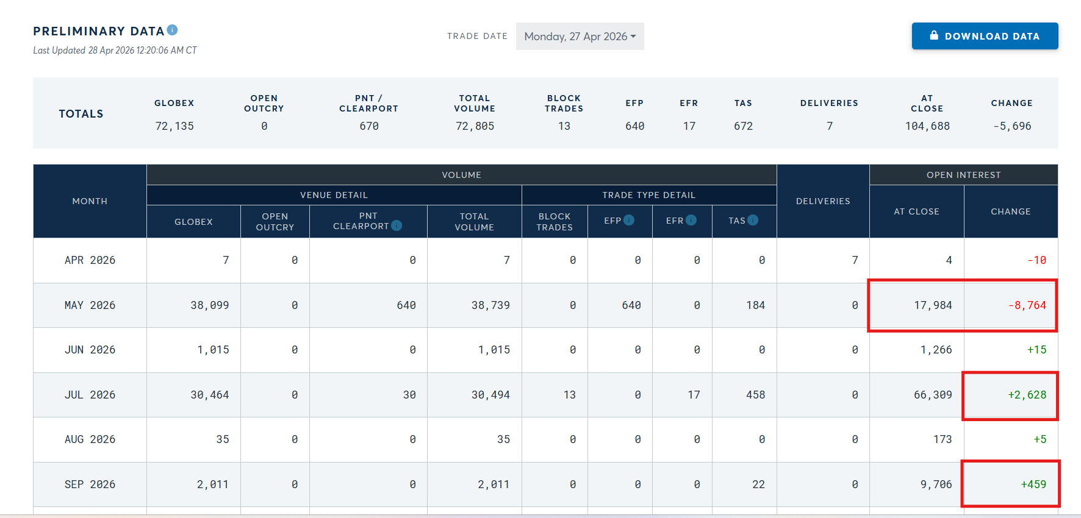1081x518 pixels.
Task: Click the Block Trades column header
Action: [555, 222]
